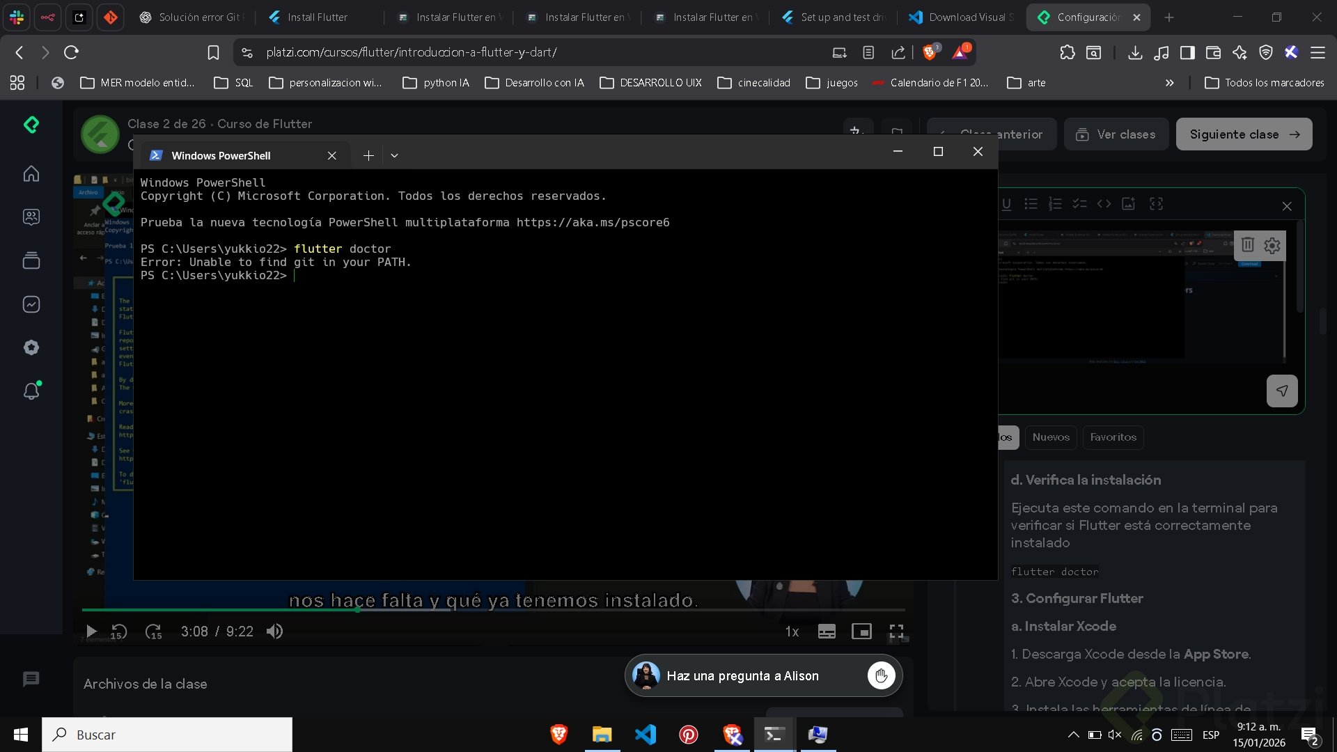Open PowerShell new tab dropdown arrow

point(394,155)
